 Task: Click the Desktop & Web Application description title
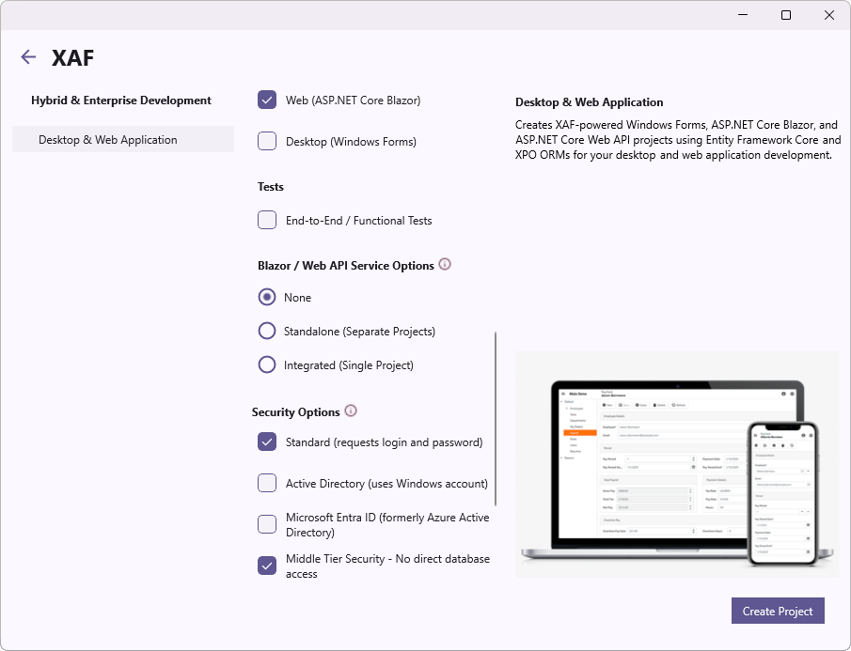tap(590, 101)
